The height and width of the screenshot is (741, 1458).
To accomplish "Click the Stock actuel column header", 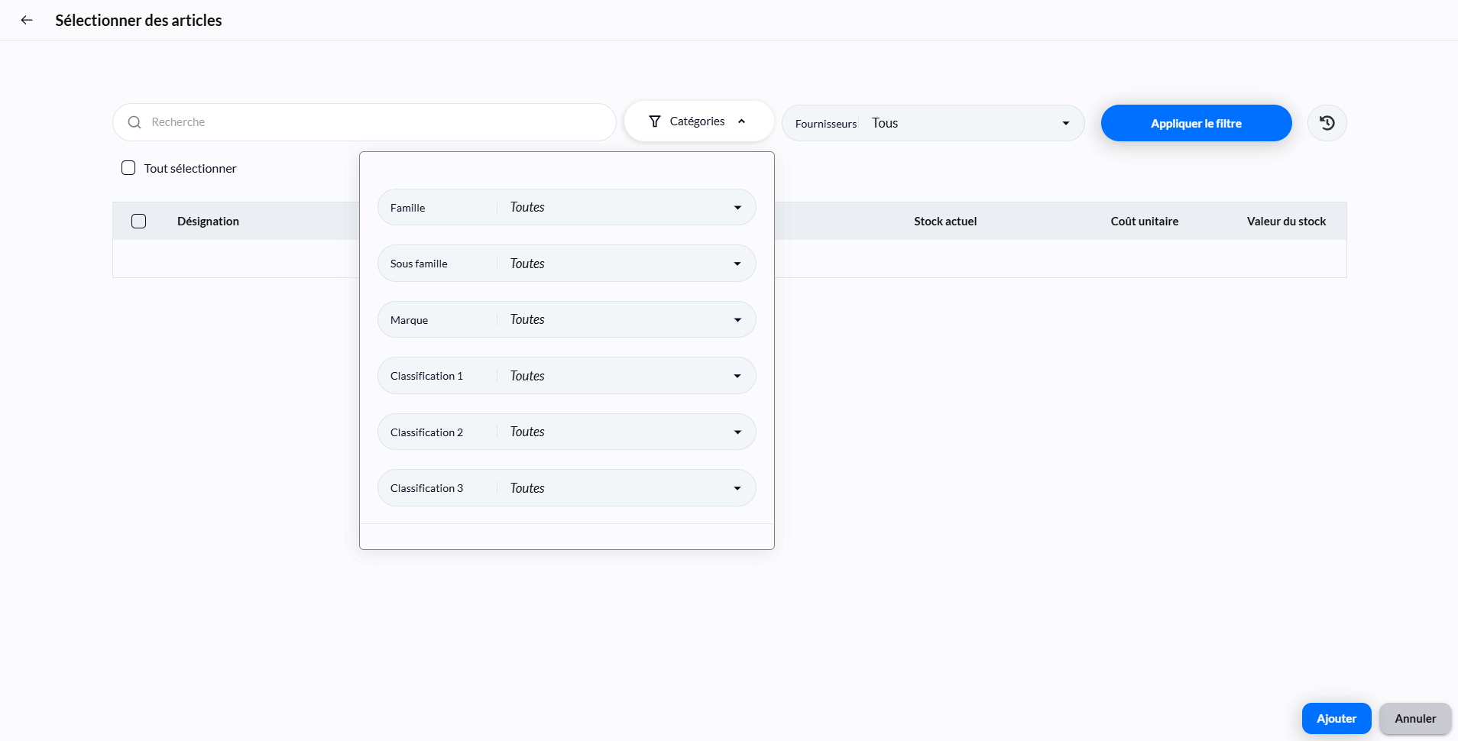I will (945, 222).
